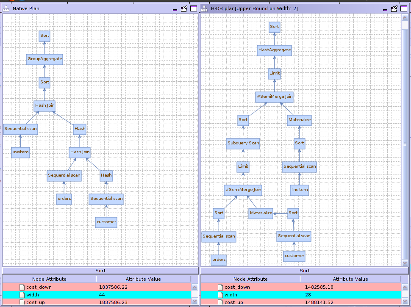Select Attribute Value column header in Native Plan
Screen dimensions: 411x307
(x=143, y=279)
